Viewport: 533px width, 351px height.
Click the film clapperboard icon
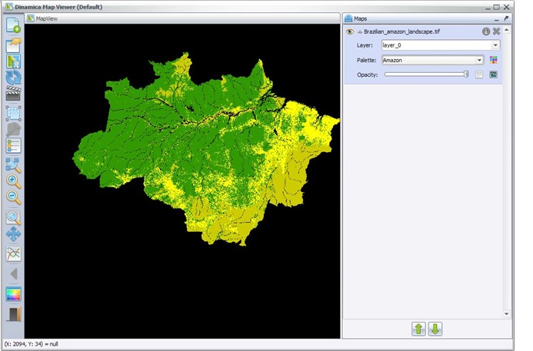point(13,94)
